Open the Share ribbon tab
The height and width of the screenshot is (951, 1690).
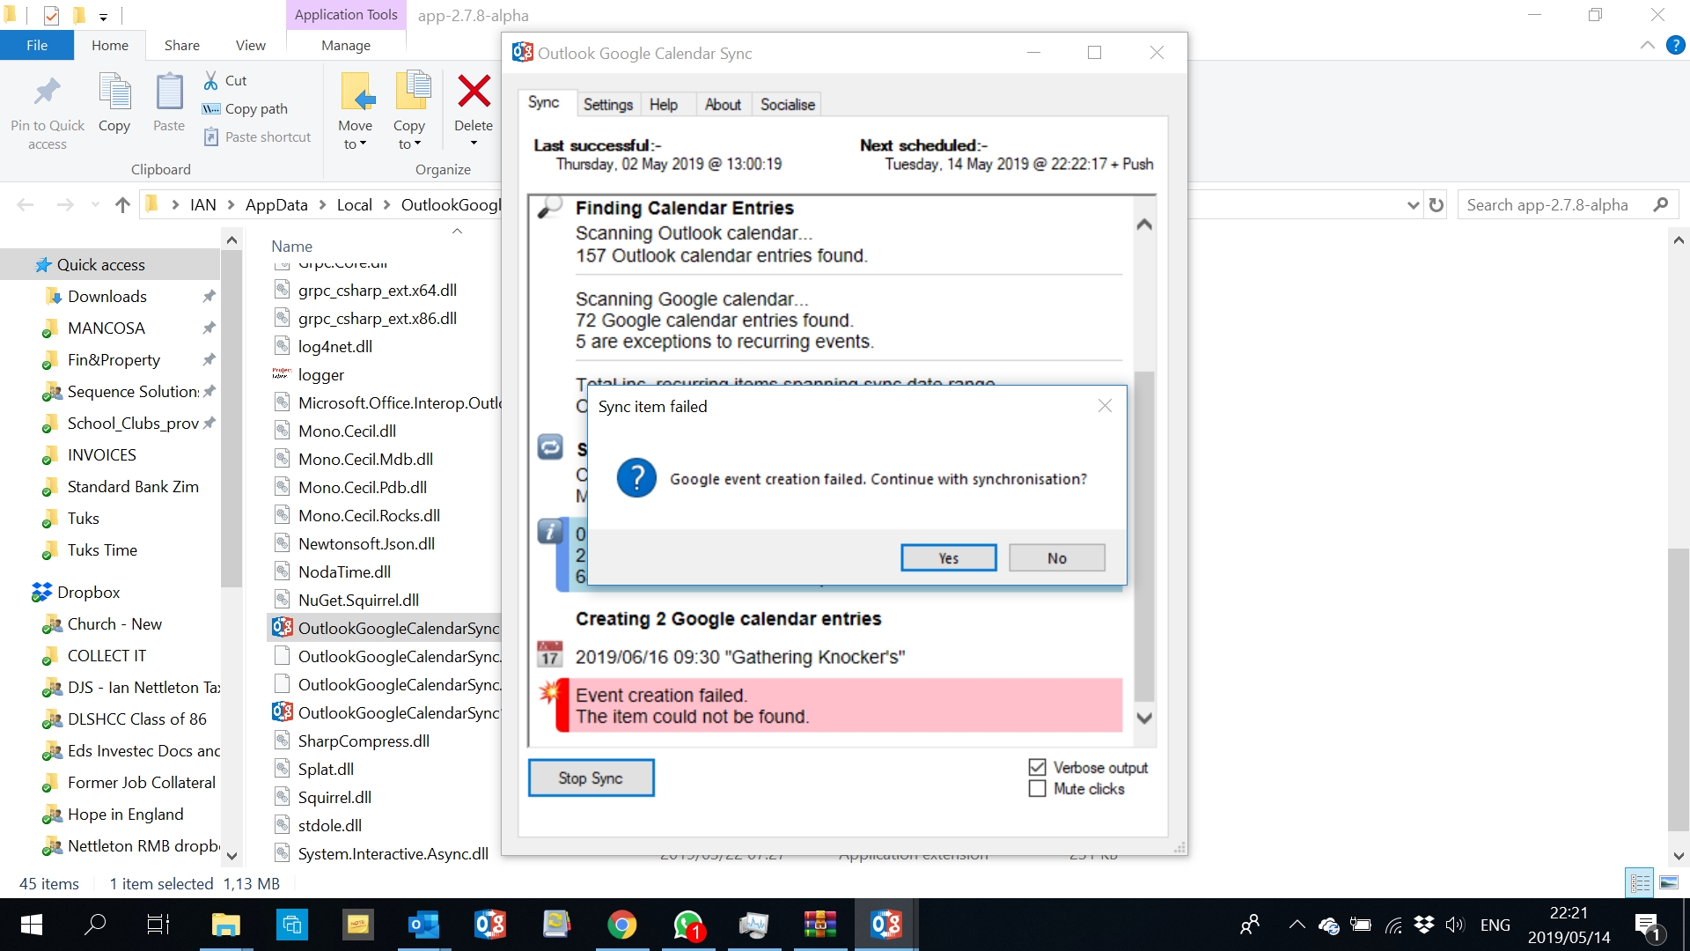pos(181,45)
